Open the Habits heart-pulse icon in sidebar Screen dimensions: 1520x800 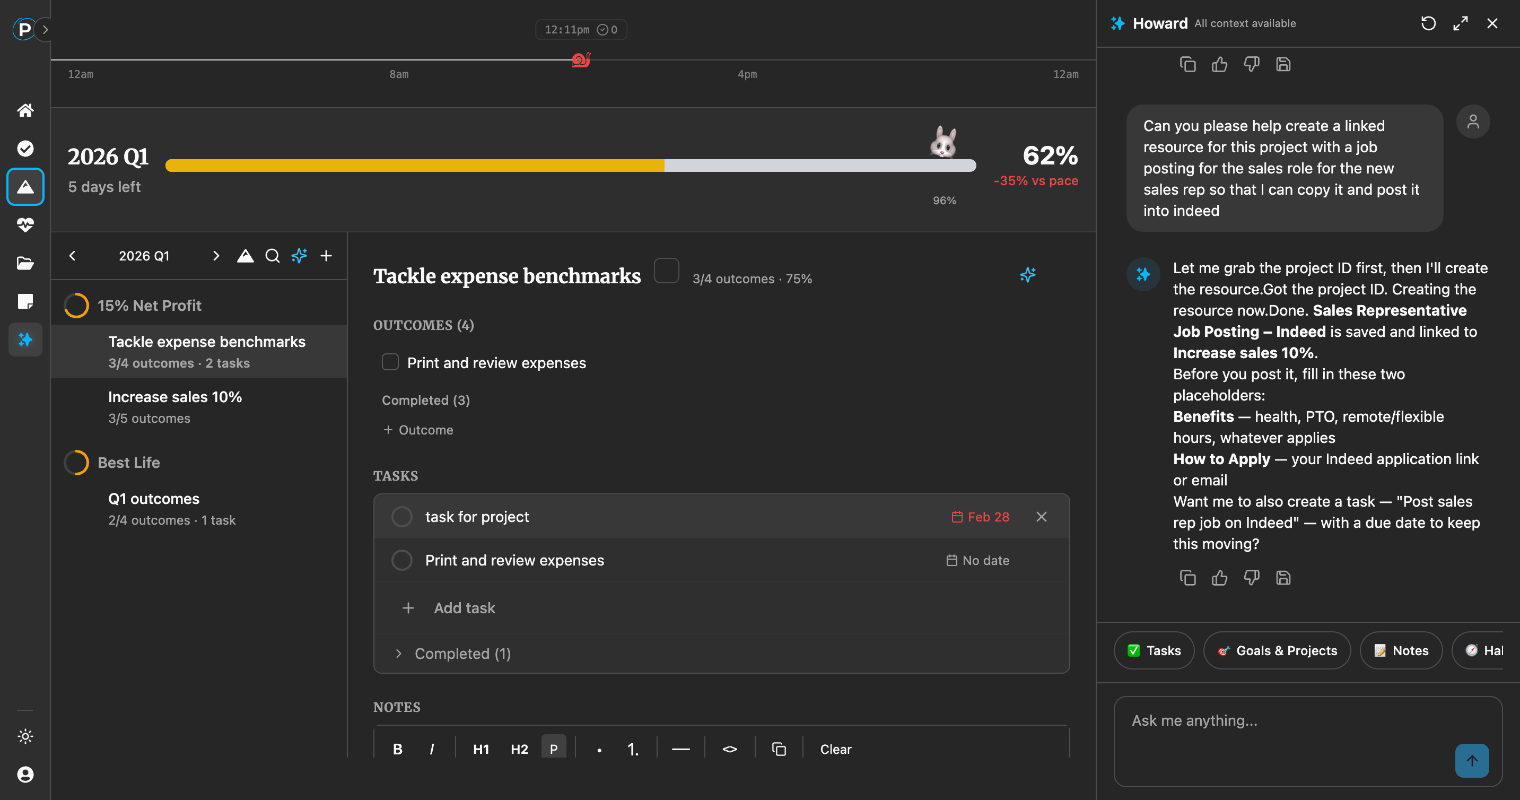pyautogui.click(x=25, y=225)
